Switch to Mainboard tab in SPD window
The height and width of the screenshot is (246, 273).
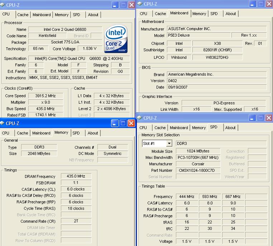[179, 128]
